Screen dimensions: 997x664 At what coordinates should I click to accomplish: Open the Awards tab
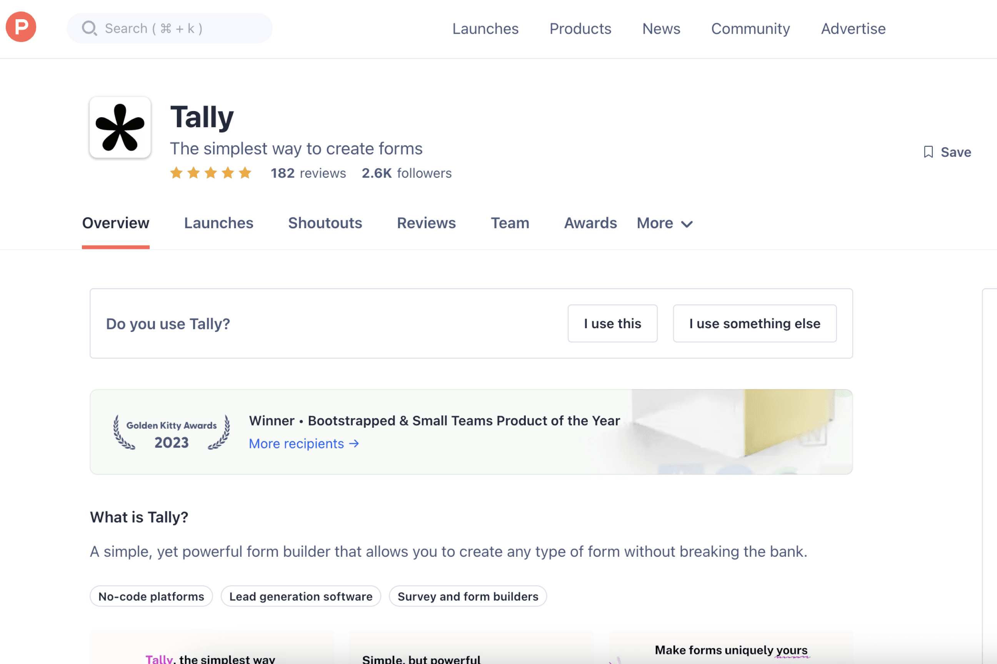590,223
